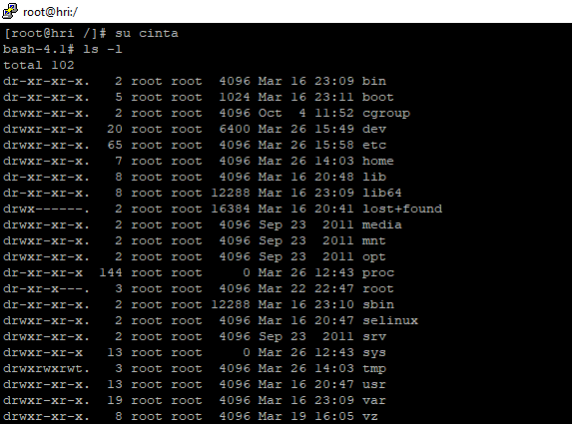Screen dimensions: 572x424
Task: Select the 'lib64' directory name
Action: pos(382,193)
